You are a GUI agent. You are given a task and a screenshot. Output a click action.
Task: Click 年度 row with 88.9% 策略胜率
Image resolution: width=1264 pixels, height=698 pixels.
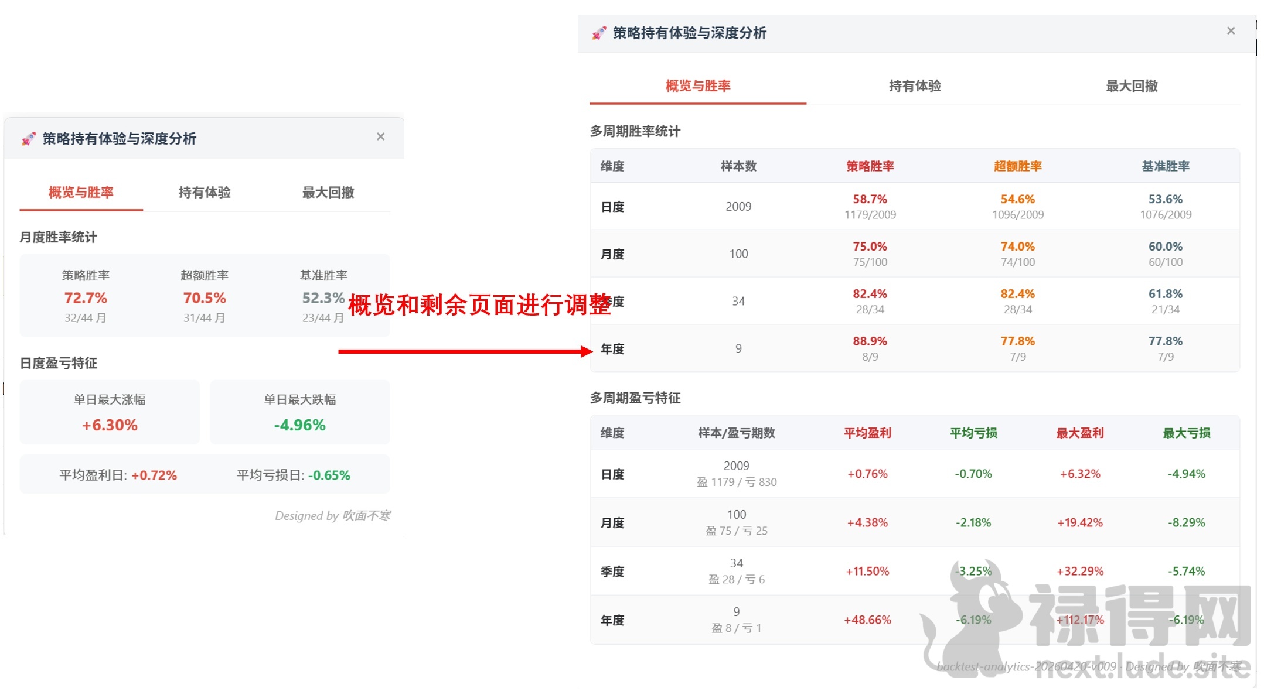coord(915,348)
